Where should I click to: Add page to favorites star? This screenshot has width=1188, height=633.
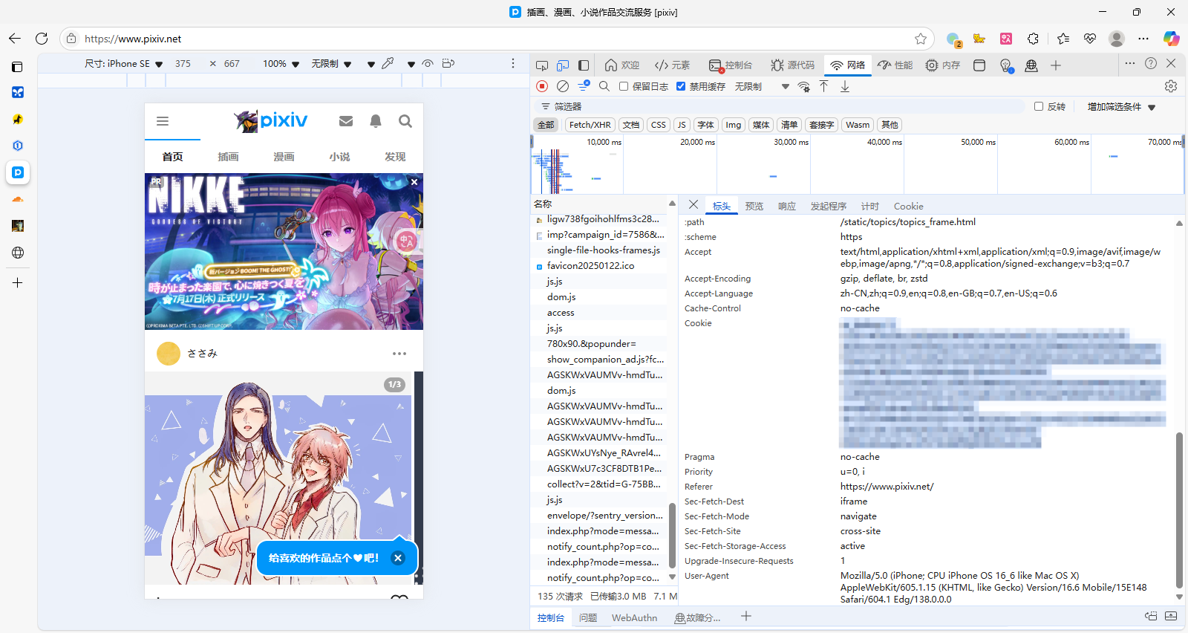(x=921, y=39)
